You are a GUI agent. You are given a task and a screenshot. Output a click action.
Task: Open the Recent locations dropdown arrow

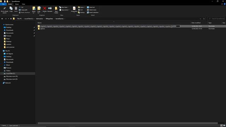(8, 19)
